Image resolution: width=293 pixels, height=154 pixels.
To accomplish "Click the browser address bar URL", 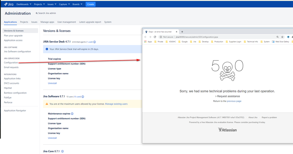I will 197,37.
